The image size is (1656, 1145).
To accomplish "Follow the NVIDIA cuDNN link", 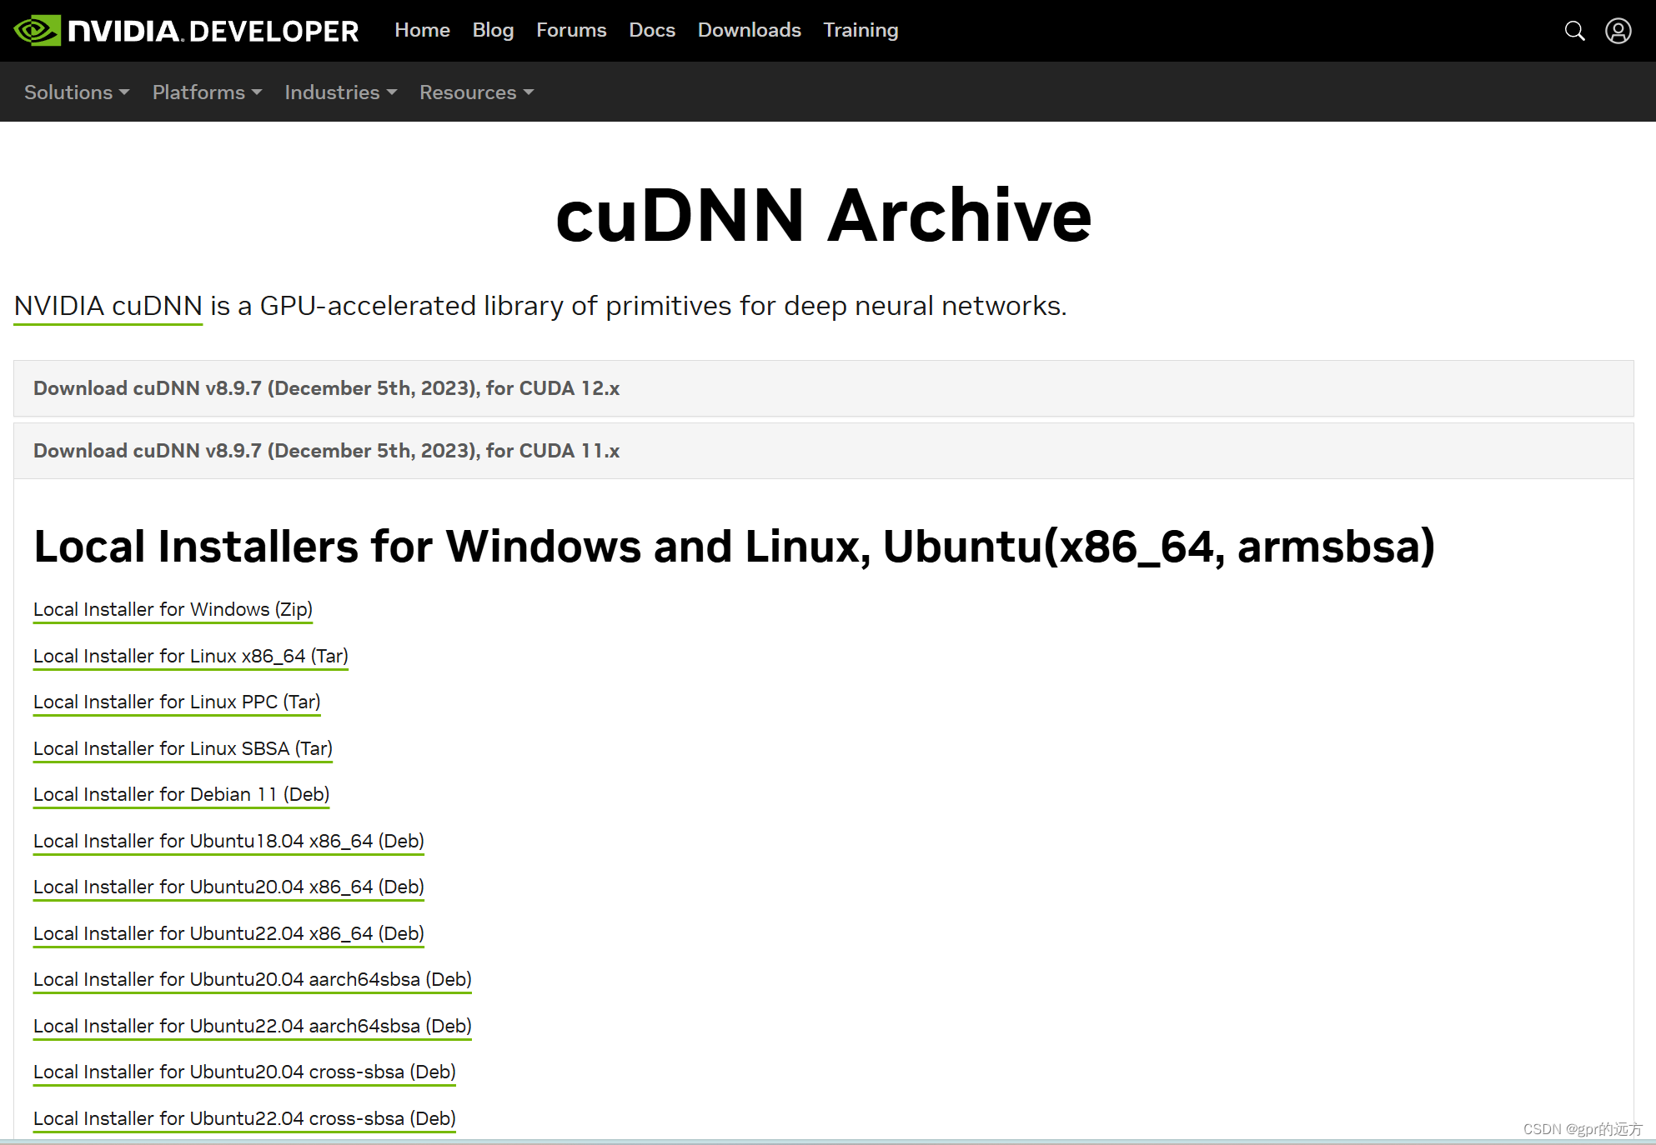I will pyautogui.click(x=108, y=307).
